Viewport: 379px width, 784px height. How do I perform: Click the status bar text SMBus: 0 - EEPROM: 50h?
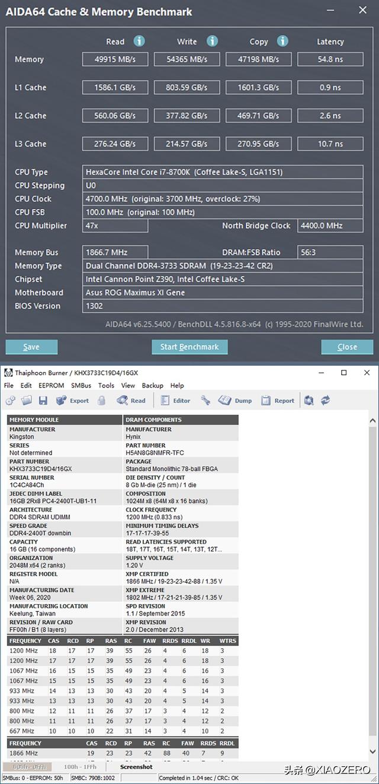pos(33,778)
